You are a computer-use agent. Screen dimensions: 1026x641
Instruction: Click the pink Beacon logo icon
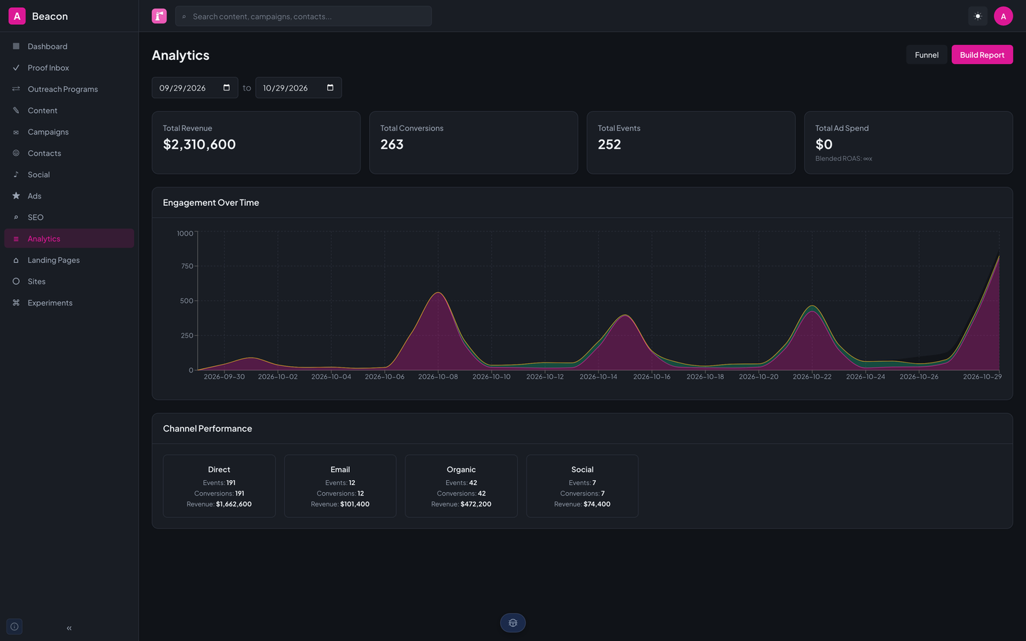point(17,16)
